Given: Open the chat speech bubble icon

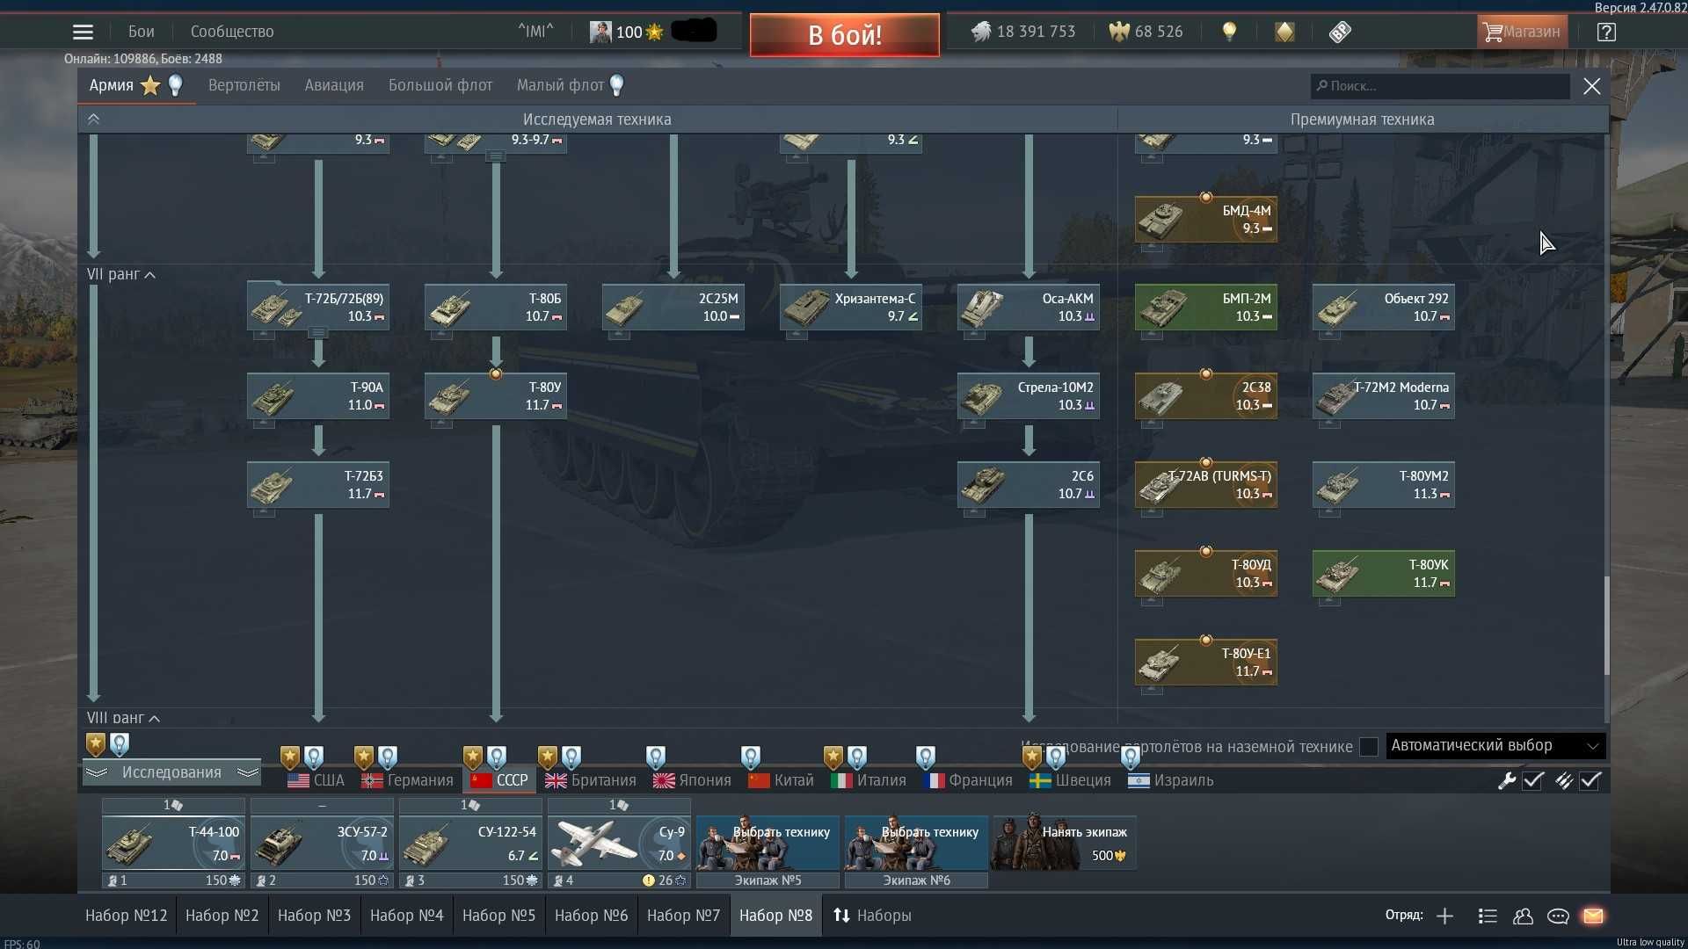Looking at the screenshot, I should click(1558, 916).
